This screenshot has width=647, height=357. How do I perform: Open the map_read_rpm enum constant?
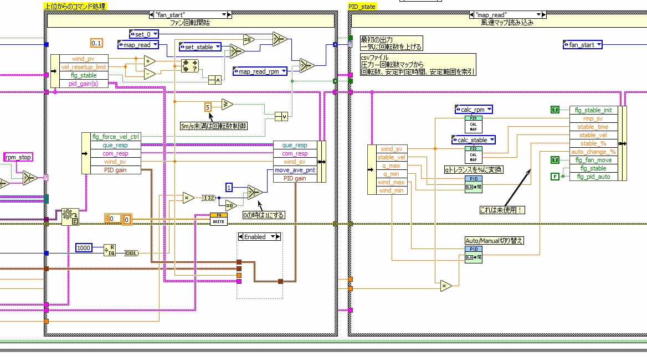[260, 71]
